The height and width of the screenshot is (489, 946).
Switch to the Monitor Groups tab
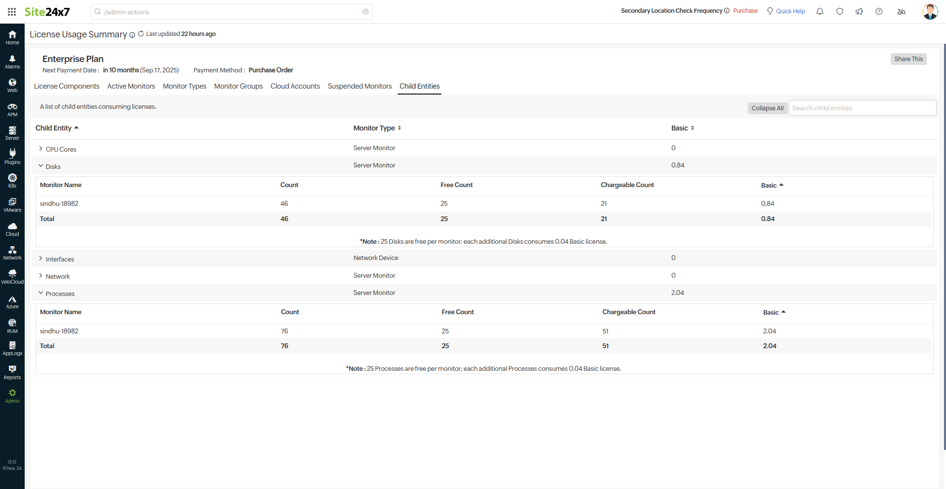click(238, 86)
